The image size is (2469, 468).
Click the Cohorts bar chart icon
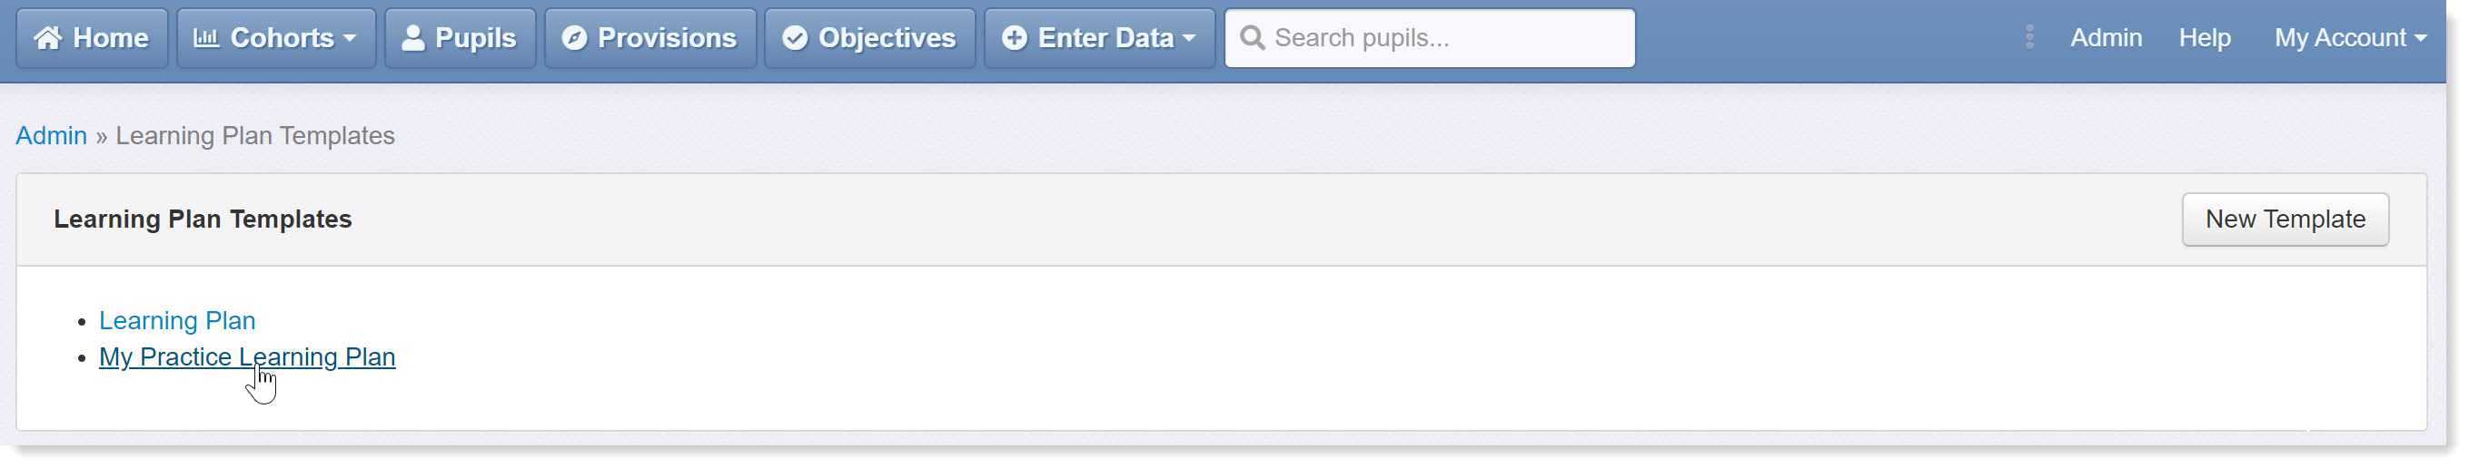(206, 38)
